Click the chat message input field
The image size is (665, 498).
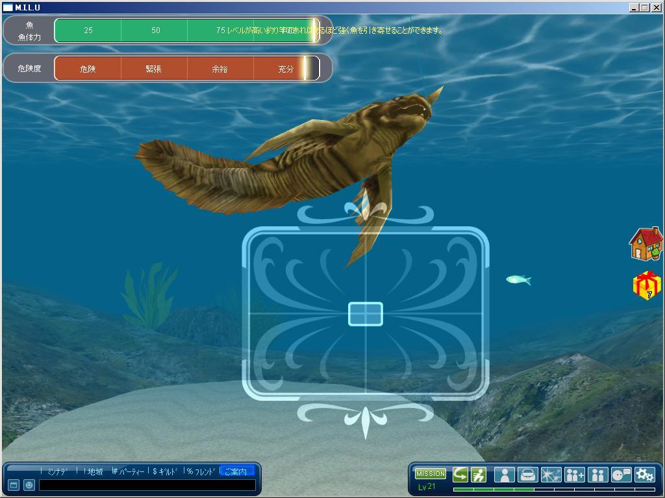coord(147,485)
